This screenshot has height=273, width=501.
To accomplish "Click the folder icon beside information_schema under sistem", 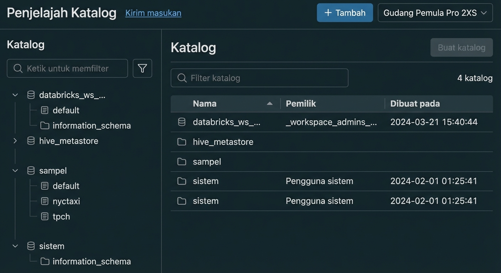I will coord(44,261).
